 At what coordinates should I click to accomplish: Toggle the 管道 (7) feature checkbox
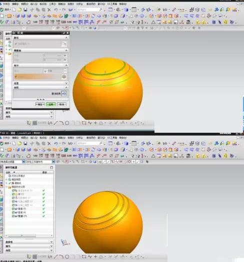13,216
